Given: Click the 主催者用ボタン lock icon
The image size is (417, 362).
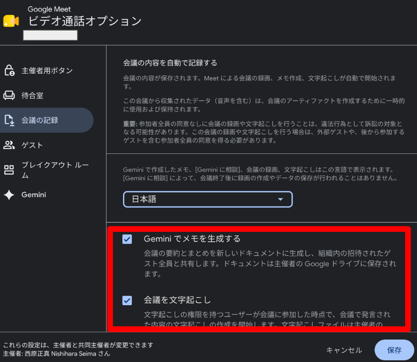Looking at the screenshot, I should coord(9,70).
